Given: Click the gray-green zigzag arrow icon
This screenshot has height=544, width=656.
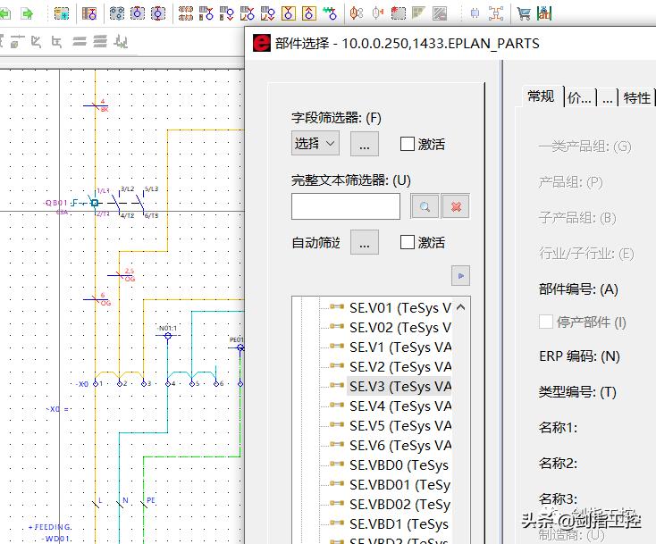Looking at the screenshot, I should coord(121,42).
